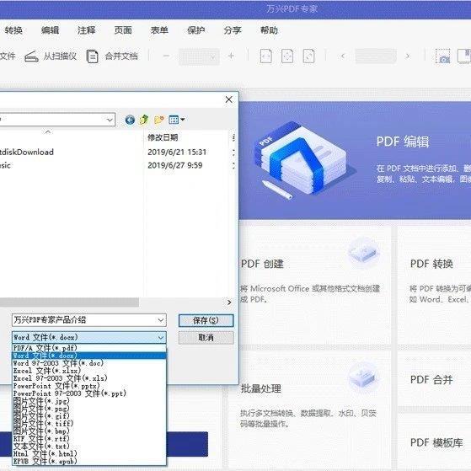Open the 帮助 tab
The image size is (471, 471).
click(269, 30)
